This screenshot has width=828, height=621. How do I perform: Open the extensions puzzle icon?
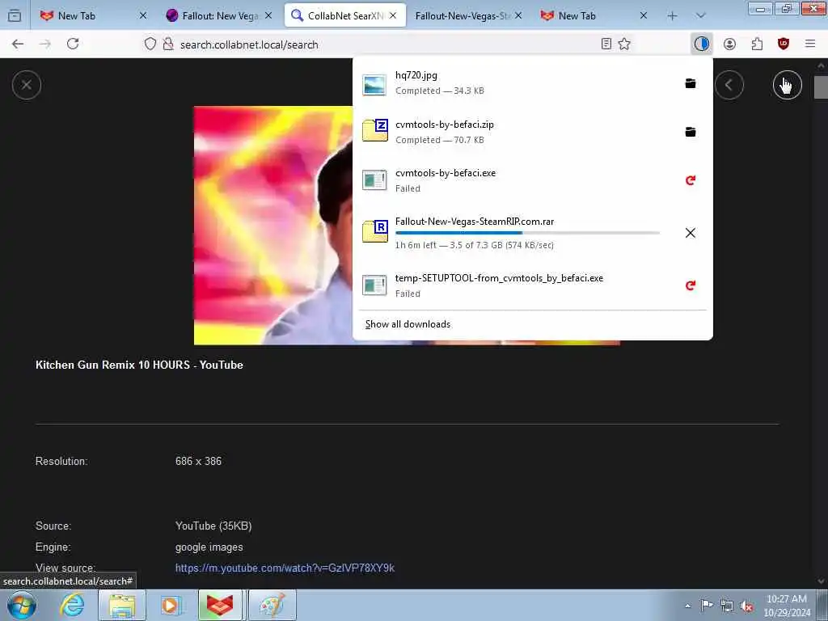pos(757,44)
